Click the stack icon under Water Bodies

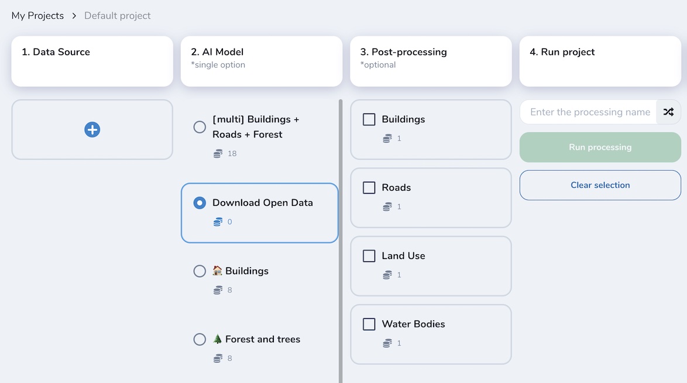[387, 343]
